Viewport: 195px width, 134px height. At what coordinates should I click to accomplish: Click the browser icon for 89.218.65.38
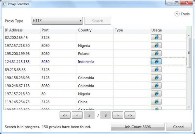point(156,69)
